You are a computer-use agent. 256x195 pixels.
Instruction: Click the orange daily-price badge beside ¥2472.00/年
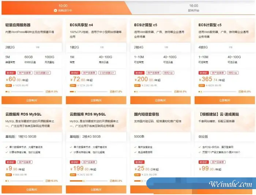73,175
